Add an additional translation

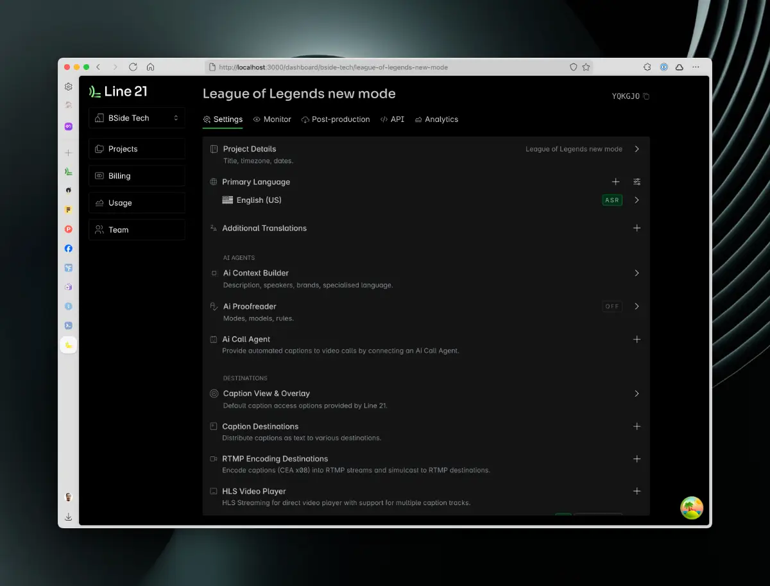coord(637,228)
